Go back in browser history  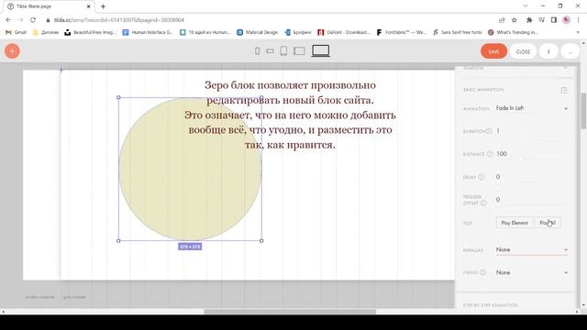tap(8, 20)
